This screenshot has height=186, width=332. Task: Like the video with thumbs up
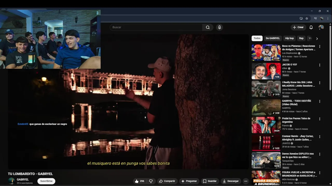tap(139, 181)
